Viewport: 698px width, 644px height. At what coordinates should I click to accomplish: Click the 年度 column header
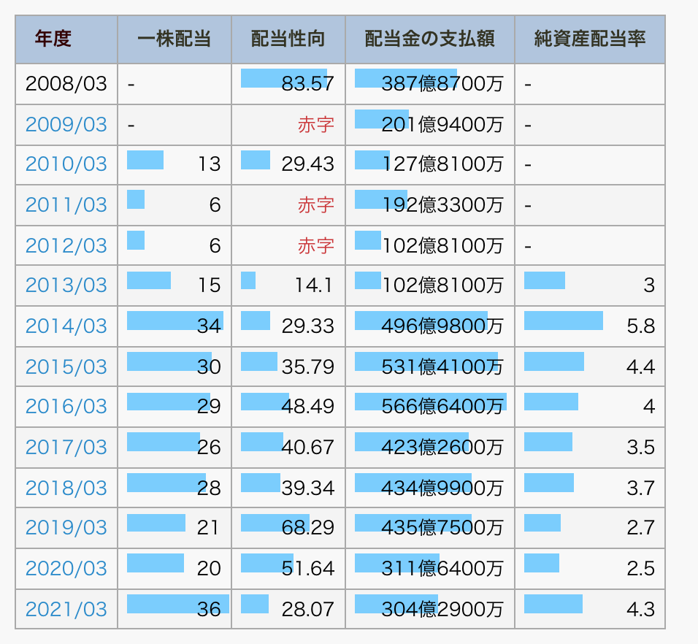point(53,39)
